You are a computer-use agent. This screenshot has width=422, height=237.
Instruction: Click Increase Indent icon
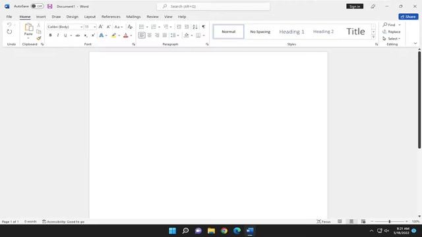(x=187, y=26)
